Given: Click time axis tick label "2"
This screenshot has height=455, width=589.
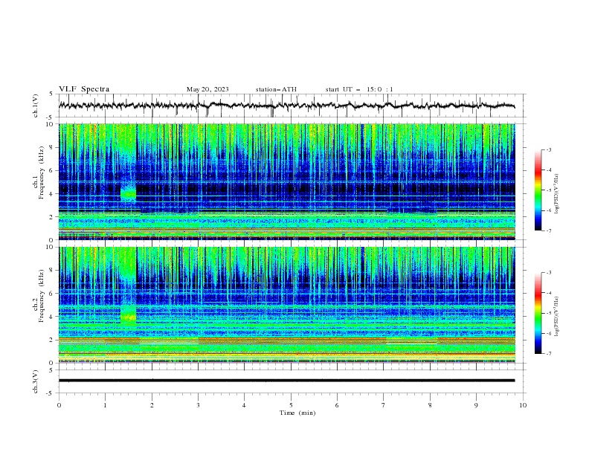Looking at the screenshot, I should 152,405.
